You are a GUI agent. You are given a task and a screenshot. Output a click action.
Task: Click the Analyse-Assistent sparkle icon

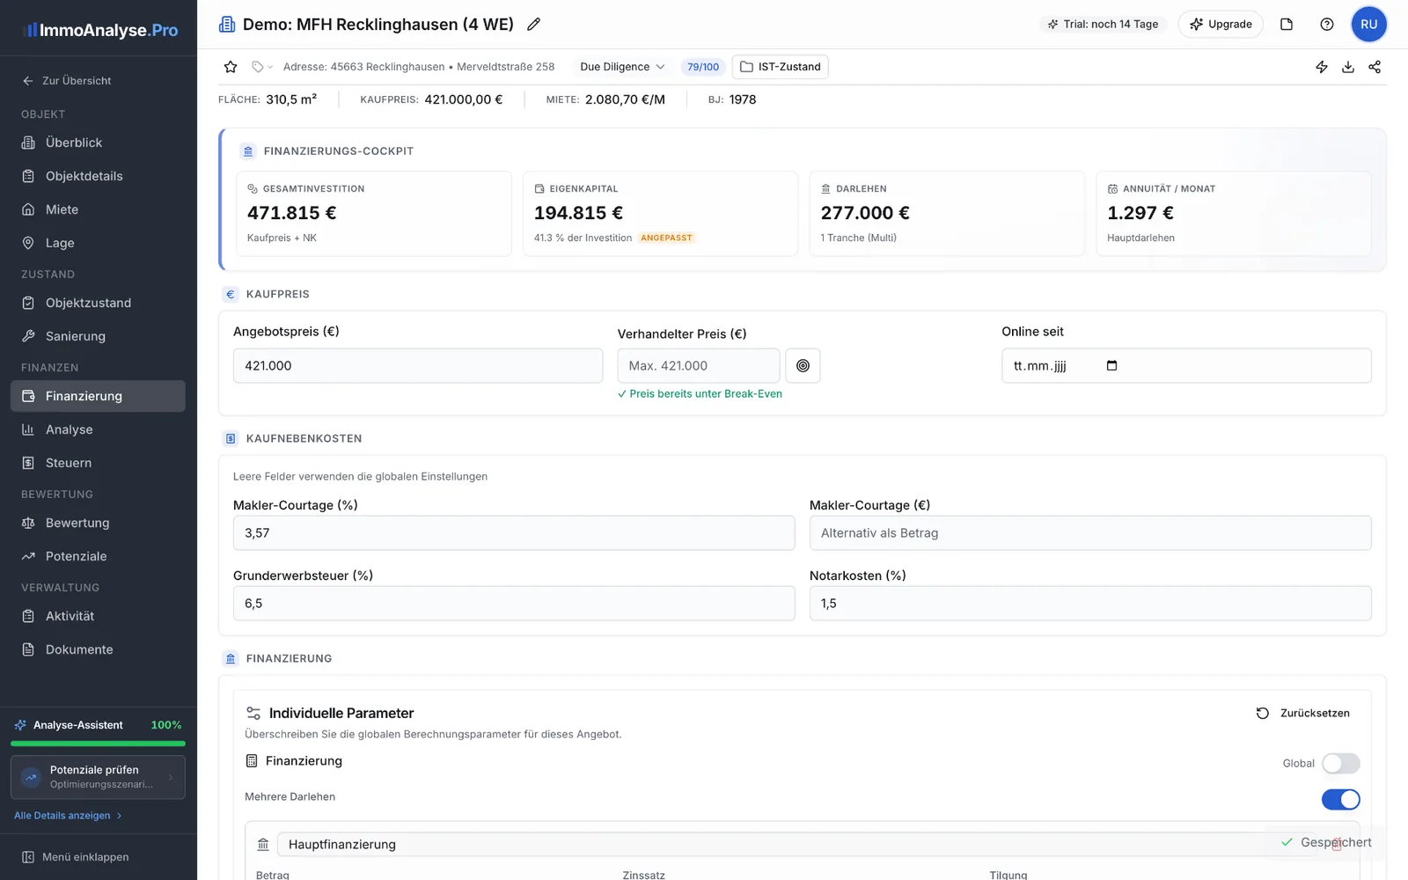(x=20, y=725)
